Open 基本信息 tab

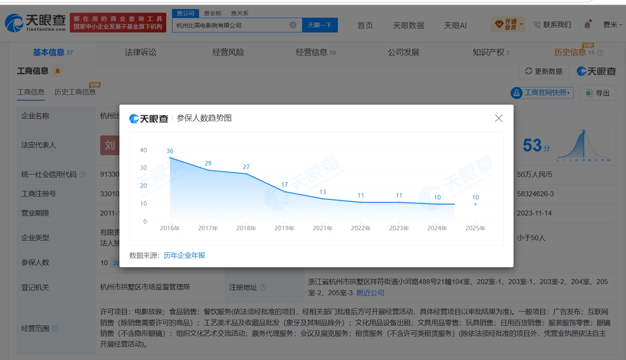pyautogui.click(x=53, y=53)
